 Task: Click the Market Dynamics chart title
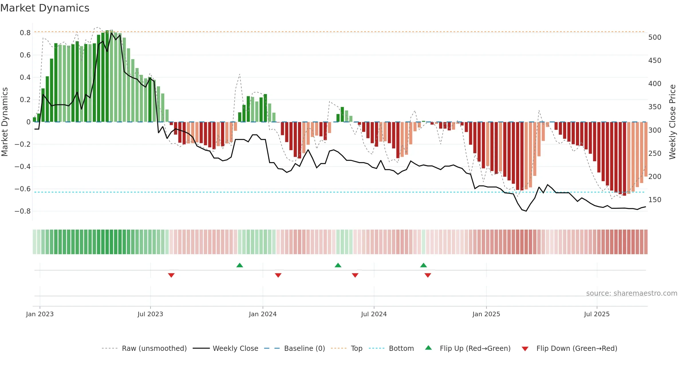[x=45, y=8]
